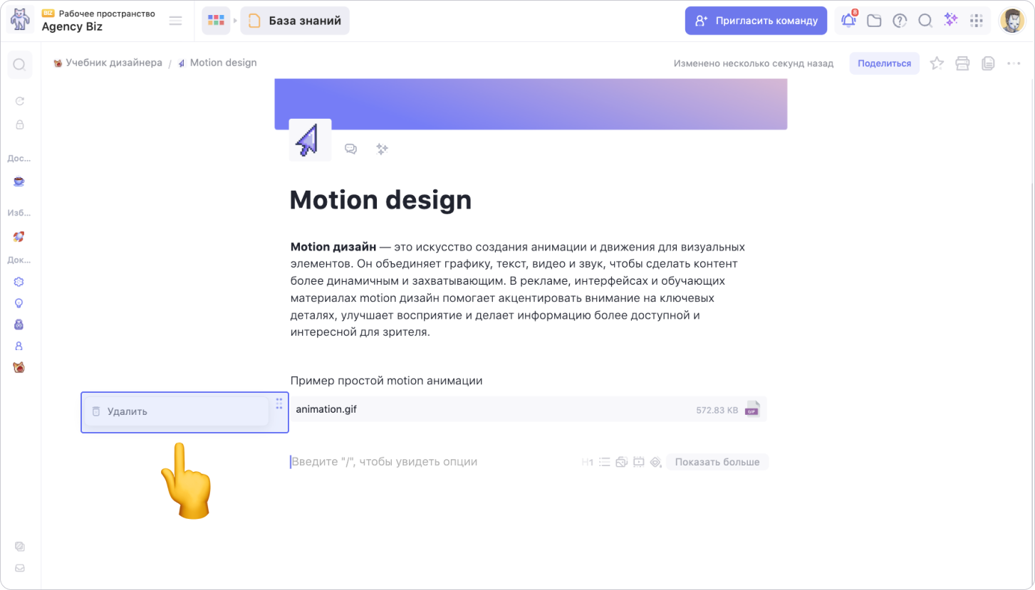1035x590 pixels.
Task: Open the AI sparkles icon in header
Action: pos(951,20)
